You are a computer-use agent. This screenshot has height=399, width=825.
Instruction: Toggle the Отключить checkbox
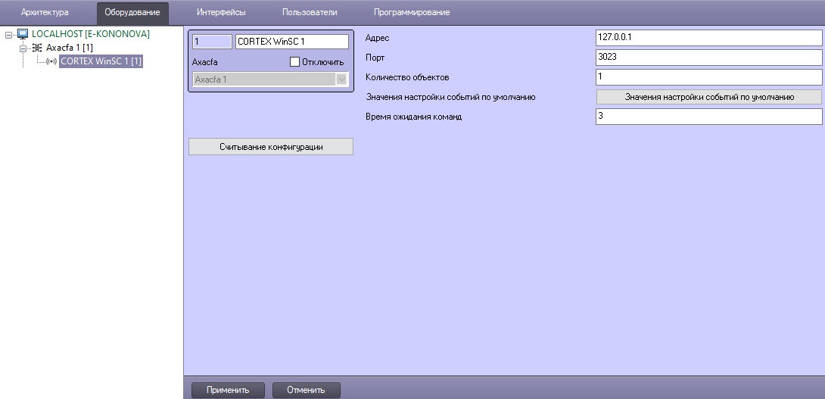(295, 62)
